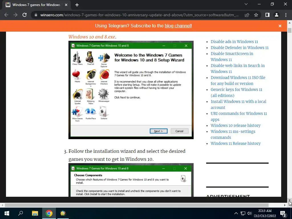Open the Windows 10 and 8.exe link
This screenshot has height=219, width=292.
(92, 37)
